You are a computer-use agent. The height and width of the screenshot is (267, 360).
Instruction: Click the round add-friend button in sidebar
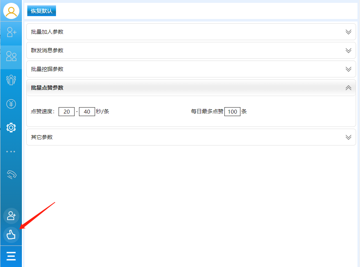11,216
